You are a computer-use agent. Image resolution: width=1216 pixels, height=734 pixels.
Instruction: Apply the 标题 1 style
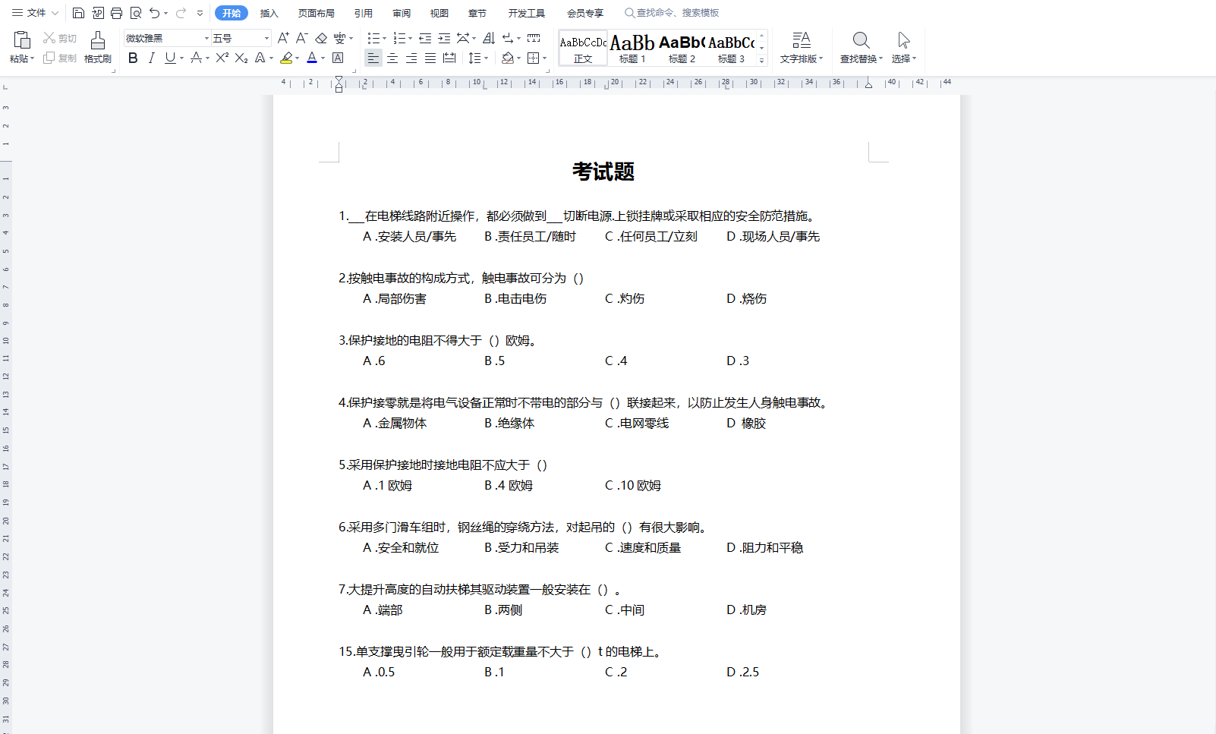pyautogui.click(x=632, y=49)
